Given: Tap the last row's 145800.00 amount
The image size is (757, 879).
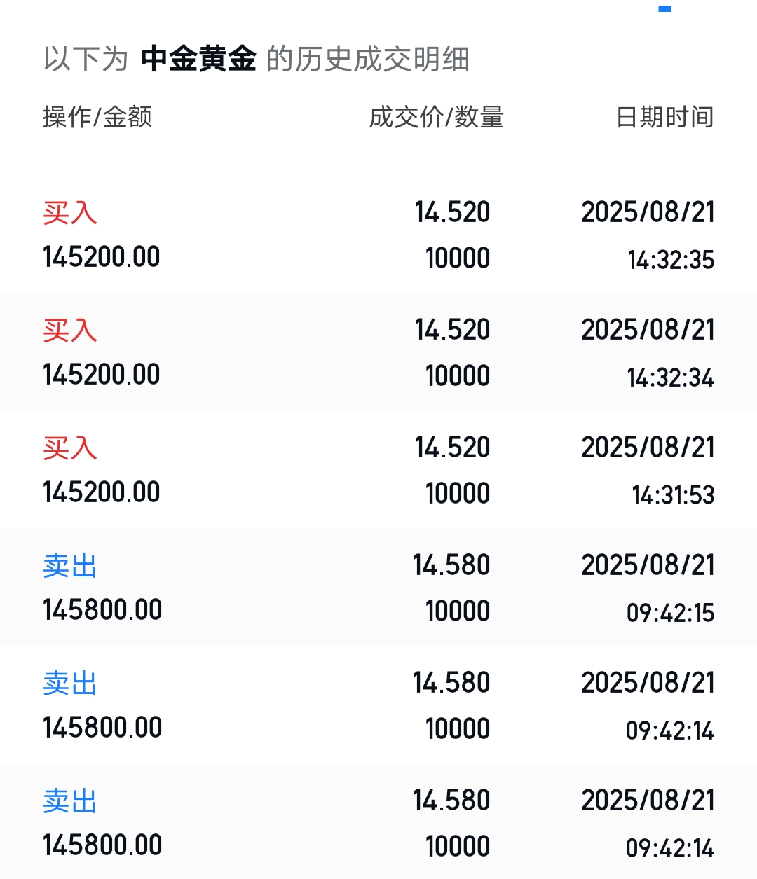Looking at the screenshot, I should (102, 845).
